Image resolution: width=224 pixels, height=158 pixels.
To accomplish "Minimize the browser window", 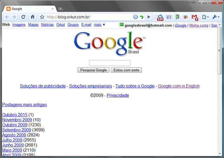I will point(202,2).
